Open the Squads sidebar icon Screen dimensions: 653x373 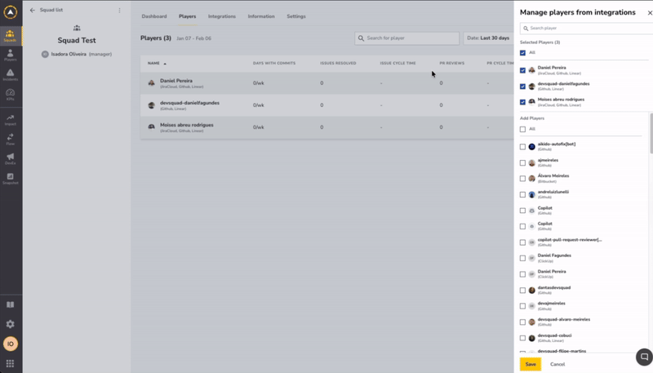pos(10,36)
